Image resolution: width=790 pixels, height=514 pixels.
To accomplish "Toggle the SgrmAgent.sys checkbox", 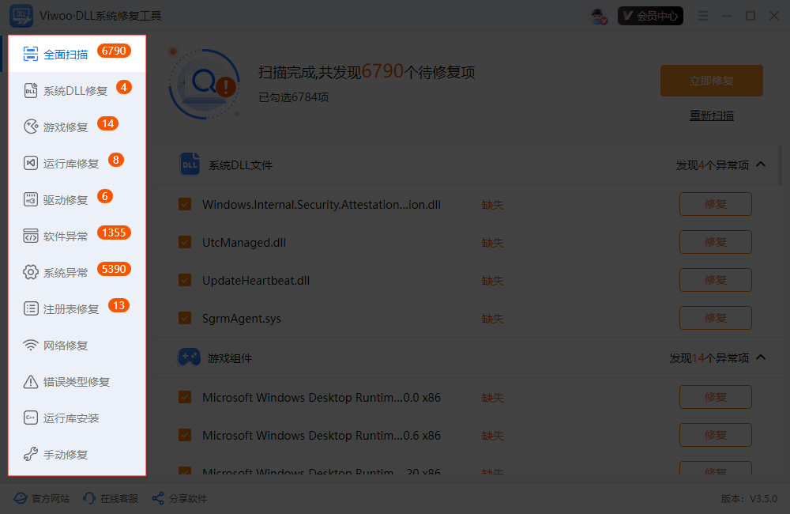I will click(185, 318).
